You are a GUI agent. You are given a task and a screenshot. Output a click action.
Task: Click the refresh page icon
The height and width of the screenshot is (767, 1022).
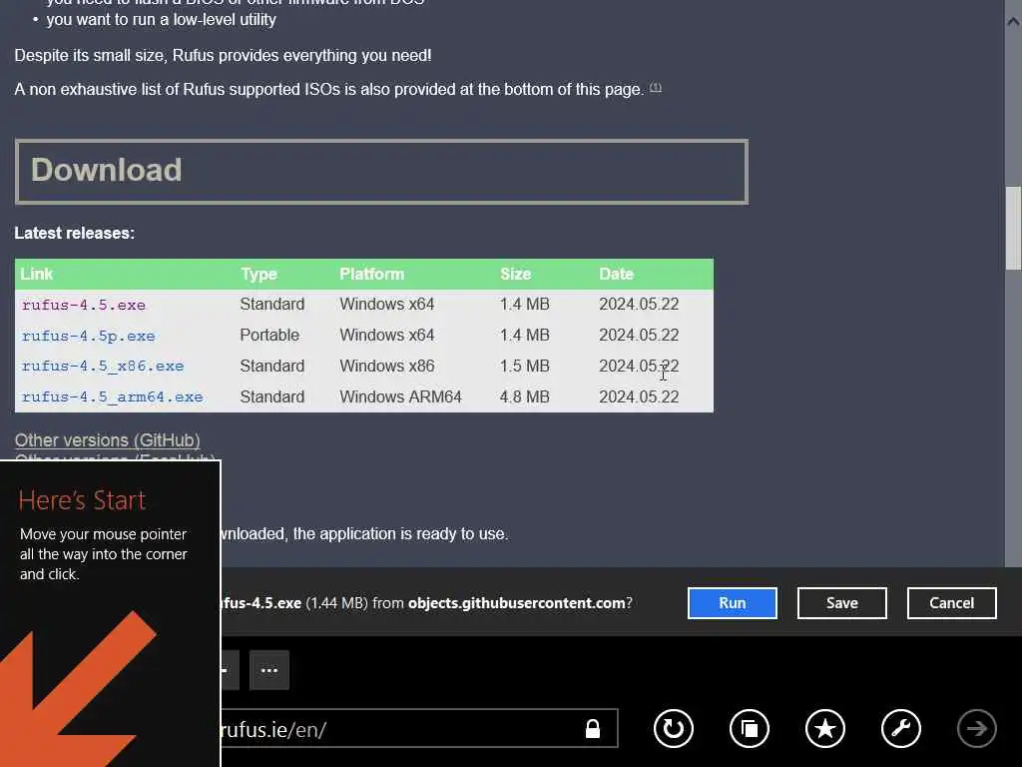tap(674, 728)
